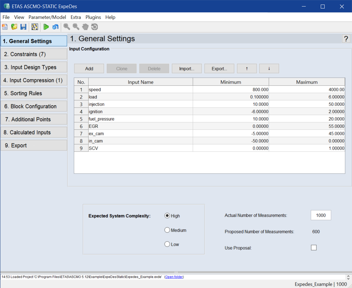This screenshot has height=288, width=352.
Task: Move the selected input up with arrow button
Action: tap(247, 69)
